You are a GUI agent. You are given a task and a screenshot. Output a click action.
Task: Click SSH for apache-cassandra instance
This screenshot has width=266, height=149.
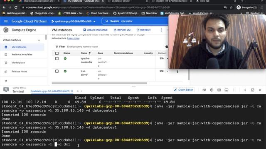pos(162,58)
